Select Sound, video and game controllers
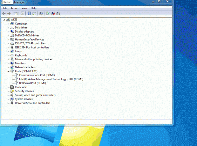Viewport: 197px width, 146px height. pyautogui.click(x=35, y=95)
